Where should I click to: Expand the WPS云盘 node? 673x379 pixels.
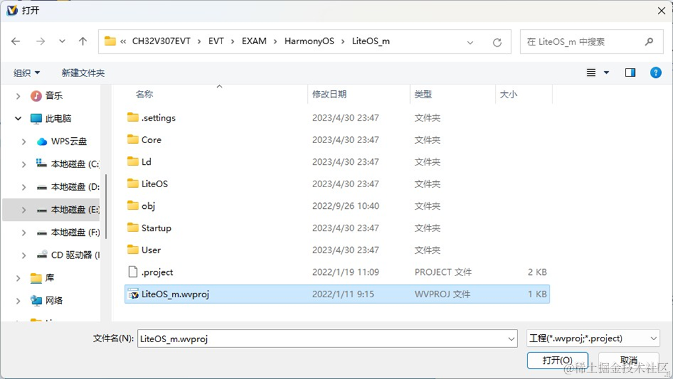24,142
